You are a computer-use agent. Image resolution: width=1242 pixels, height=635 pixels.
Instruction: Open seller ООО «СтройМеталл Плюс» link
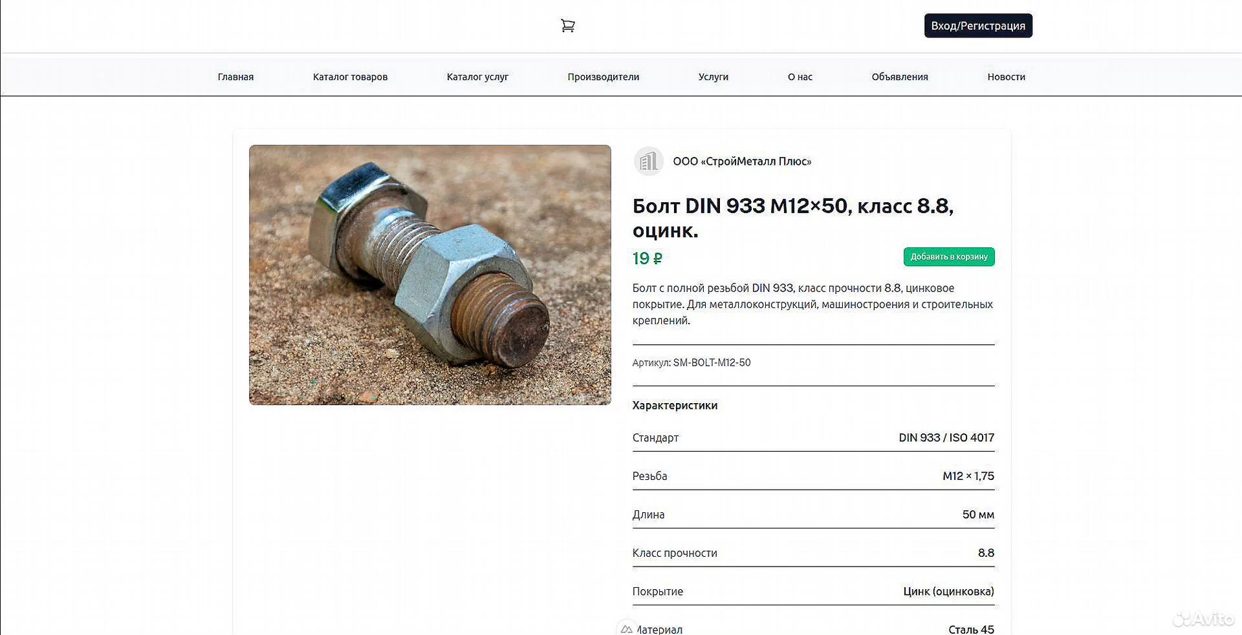(x=742, y=161)
